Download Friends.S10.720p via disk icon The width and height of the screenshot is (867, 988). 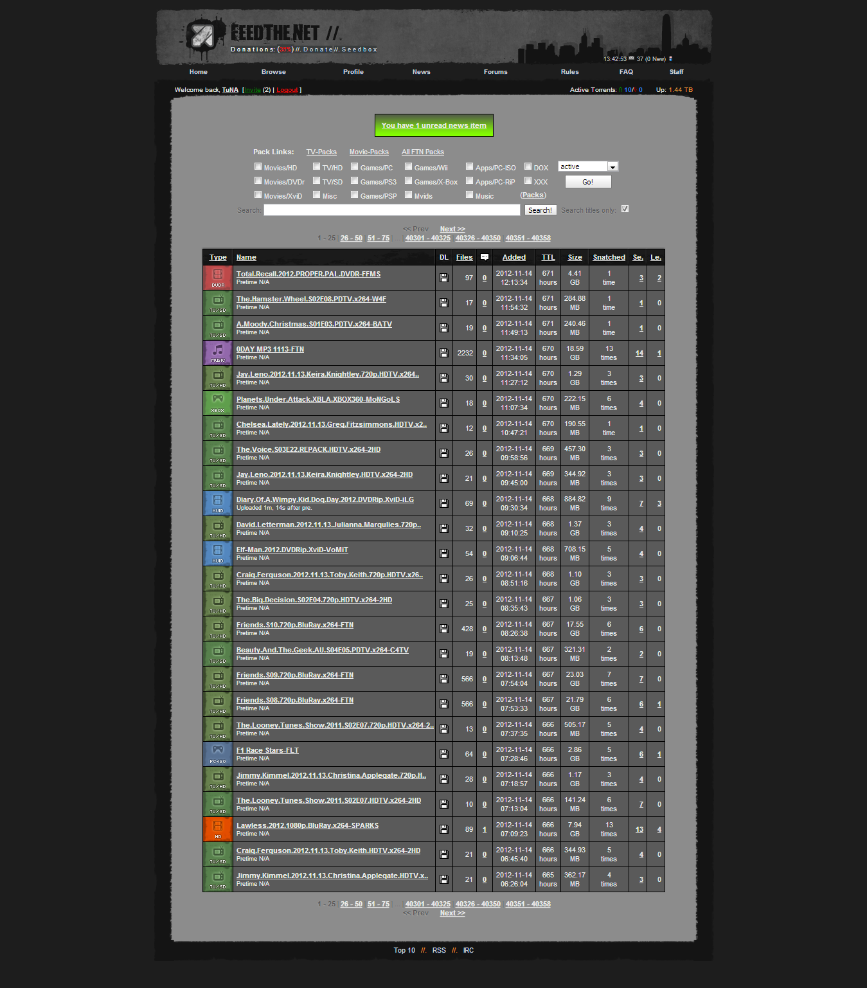[x=443, y=629]
